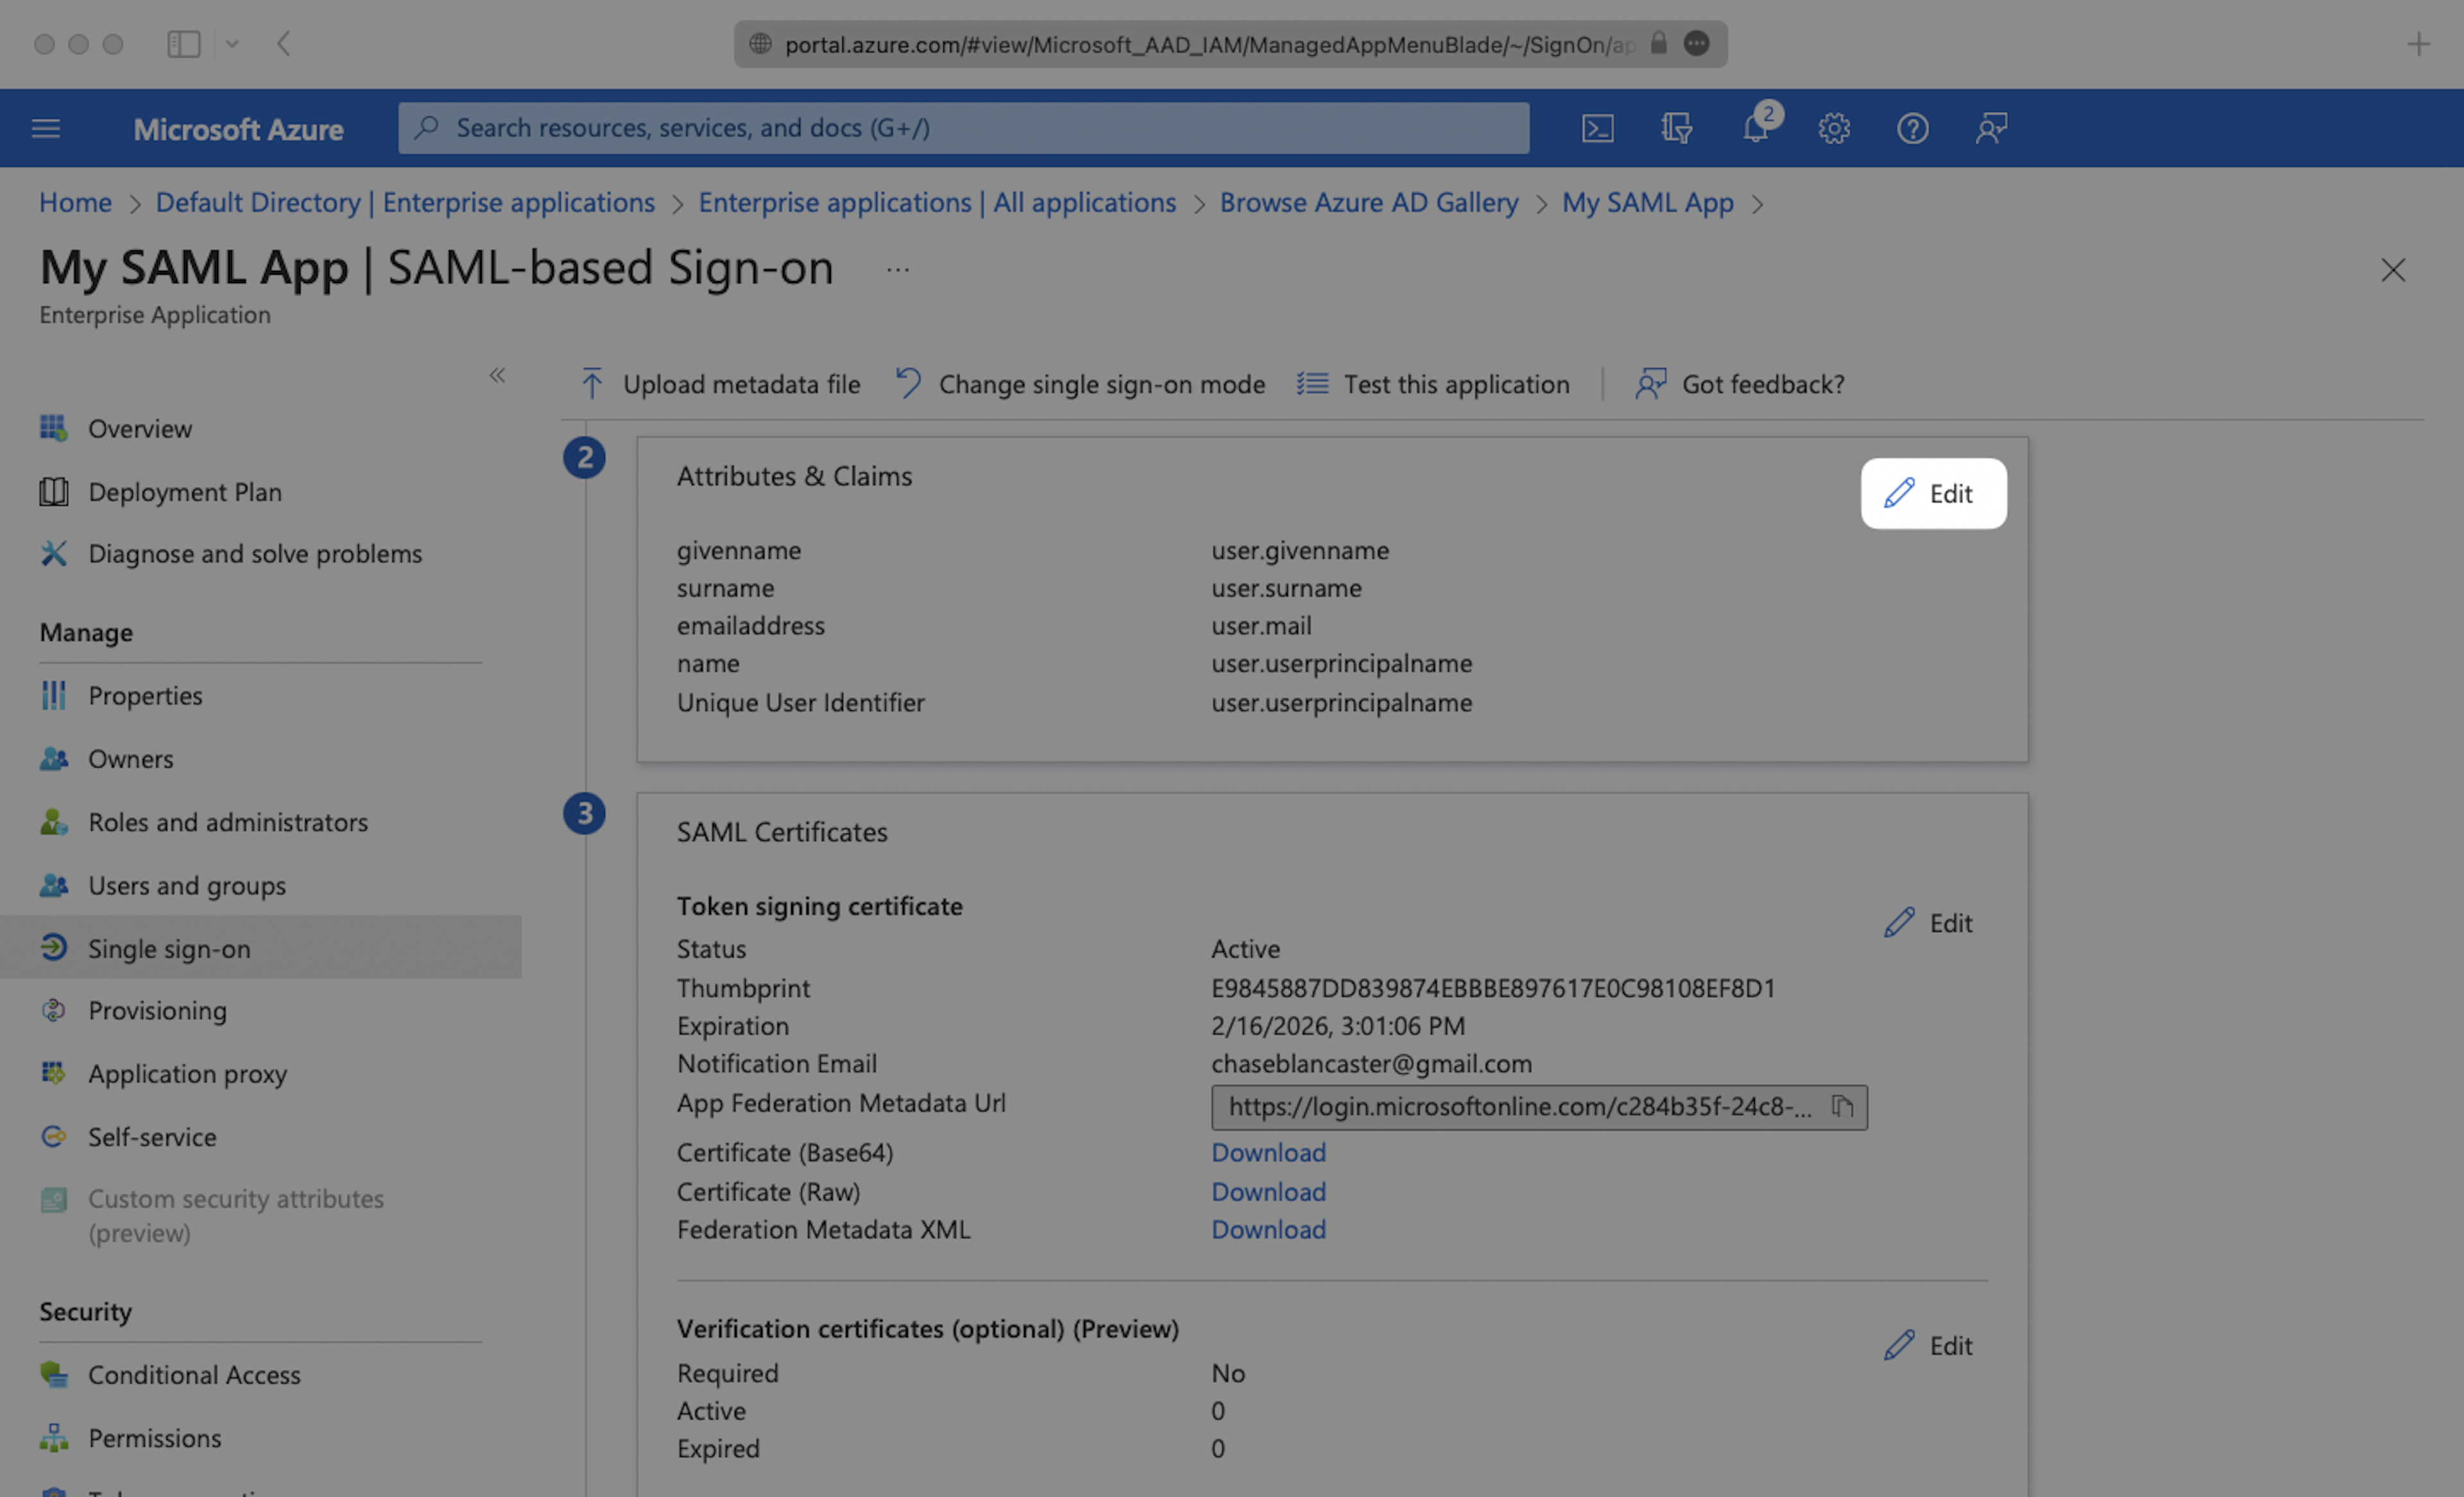
Task: Click the help question mark icon
Action: click(x=1912, y=128)
